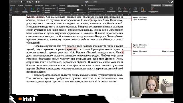183x103 pixels.
Task: Click the Поделиться share button
Action: (156, 5)
